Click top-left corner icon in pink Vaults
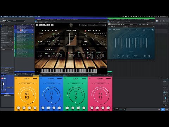 click(x=90, y=78)
